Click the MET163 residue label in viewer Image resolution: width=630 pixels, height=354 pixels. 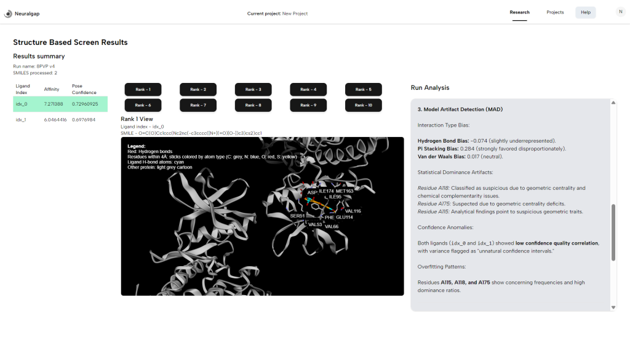tap(345, 191)
